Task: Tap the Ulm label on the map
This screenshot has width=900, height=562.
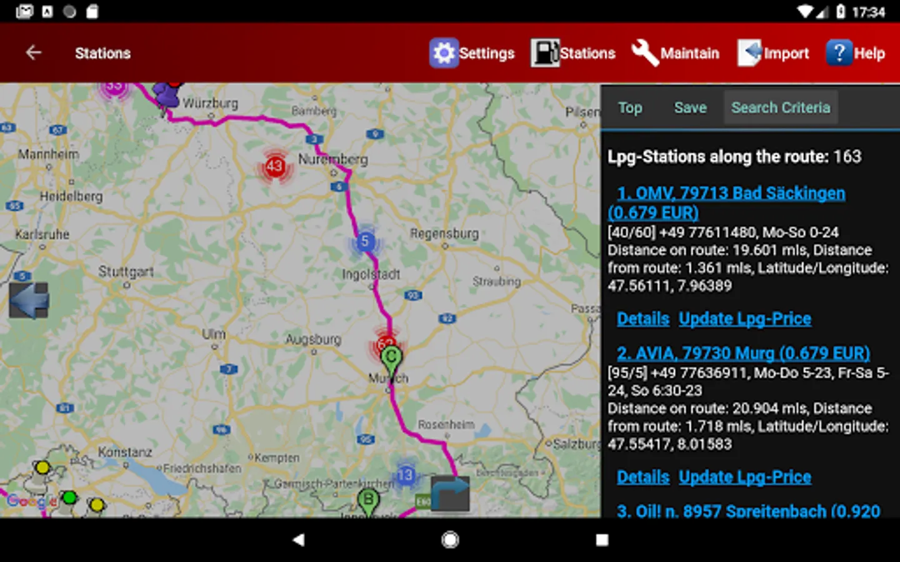Action: (214, 334)
